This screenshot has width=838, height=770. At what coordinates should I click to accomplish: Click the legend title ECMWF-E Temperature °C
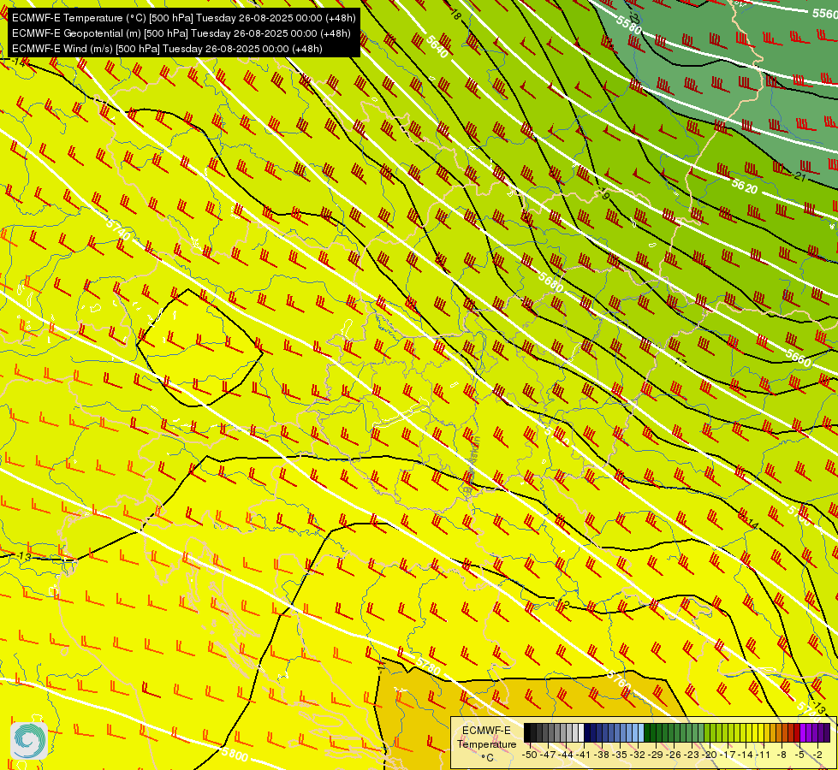coord(486,743)
